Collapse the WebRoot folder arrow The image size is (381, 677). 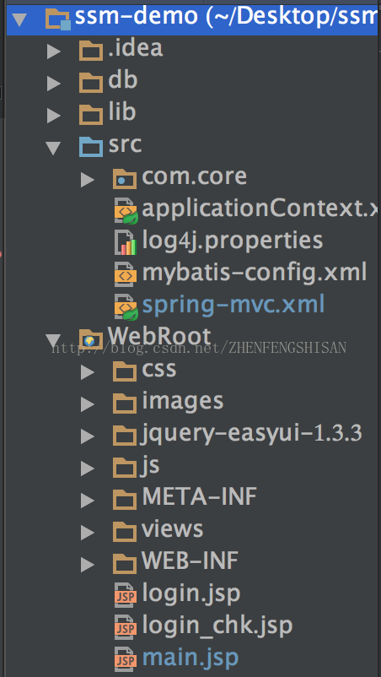tap(53, 340)
